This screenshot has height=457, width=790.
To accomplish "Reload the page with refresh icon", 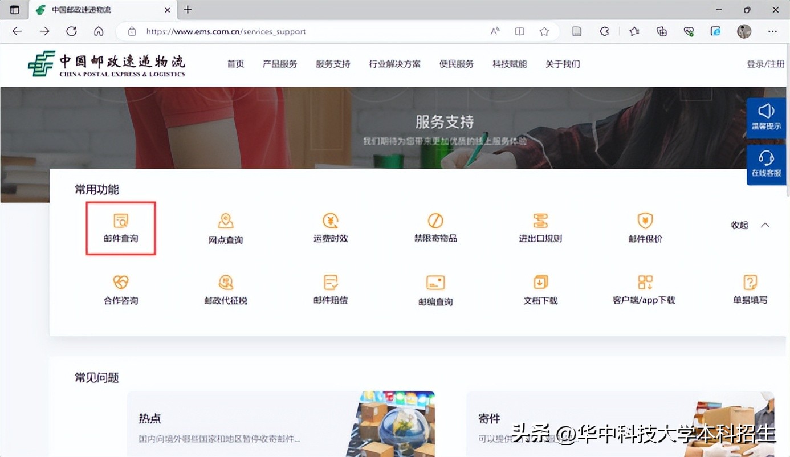I will coord(71,31).
